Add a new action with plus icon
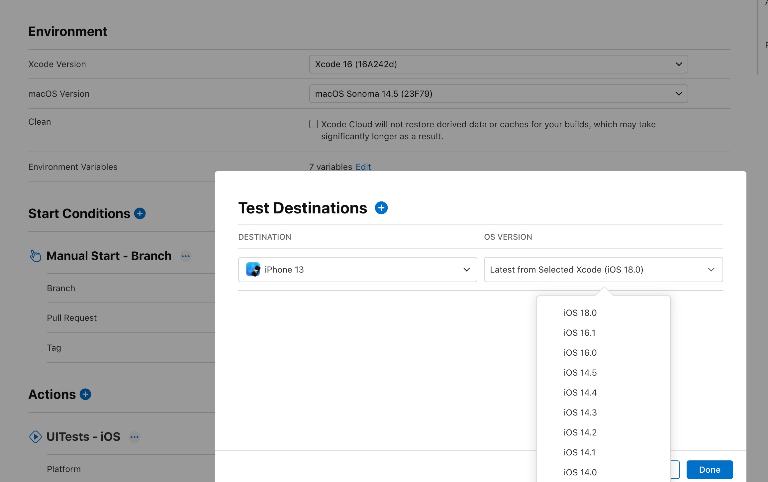Viewport: 768px width, 482px height. point(85,394)
